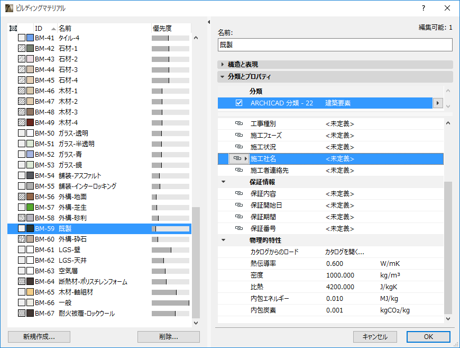The width and height of the screenshot is (460, 348).
Task: Click the blue color swatch of BM-41 タイル-4
Action: coord(30,38)
